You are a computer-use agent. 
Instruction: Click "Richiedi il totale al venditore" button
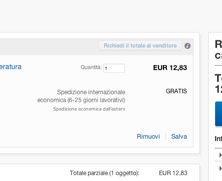[x=140, y=45]
